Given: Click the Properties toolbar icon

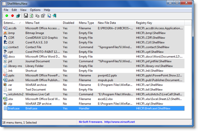Looking at the screenshot, I should tap(43, 16).
